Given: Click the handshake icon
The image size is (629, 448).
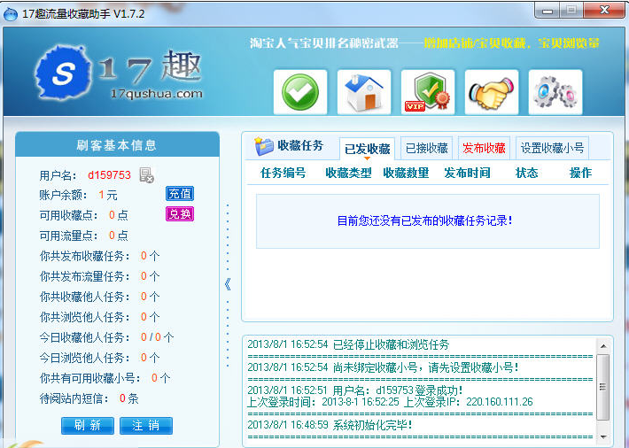Looking at the screenshot, I should tap(492, 92).
